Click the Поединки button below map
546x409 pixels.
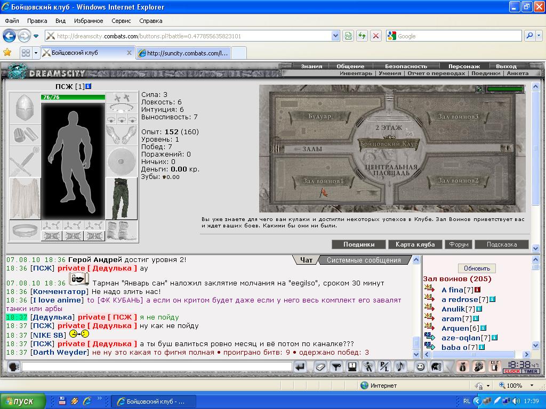pyautogui.click(x=359, y=244)
